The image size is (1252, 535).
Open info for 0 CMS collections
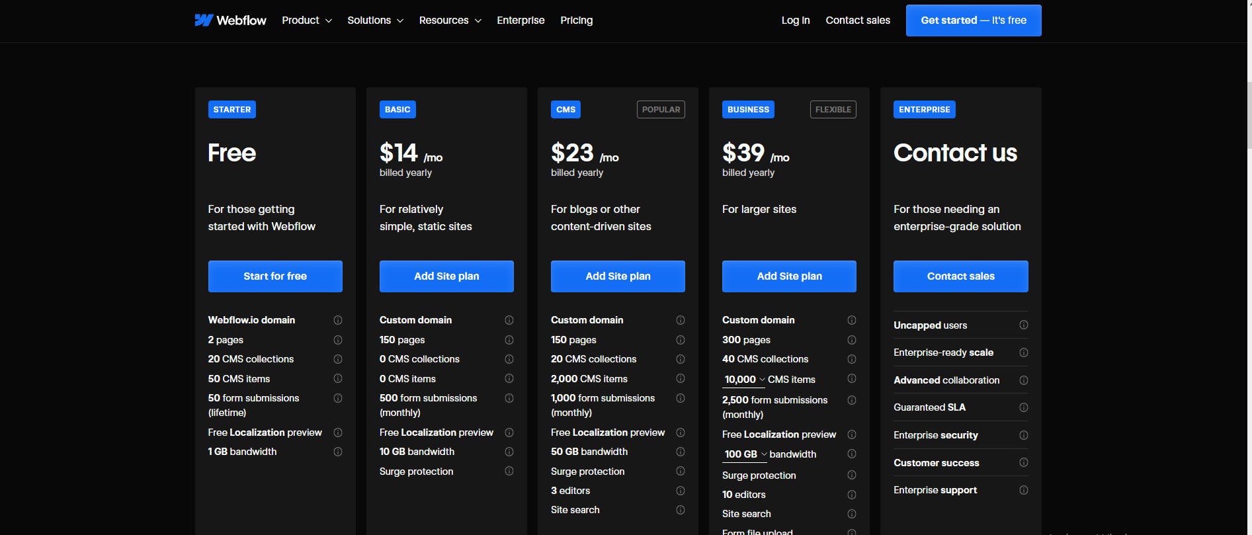(x=509, y=359)
